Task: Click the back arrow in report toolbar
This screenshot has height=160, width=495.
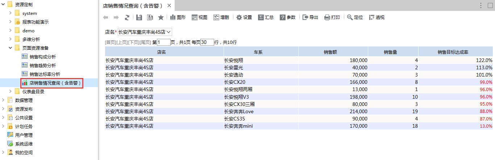Action: [105, 17]
